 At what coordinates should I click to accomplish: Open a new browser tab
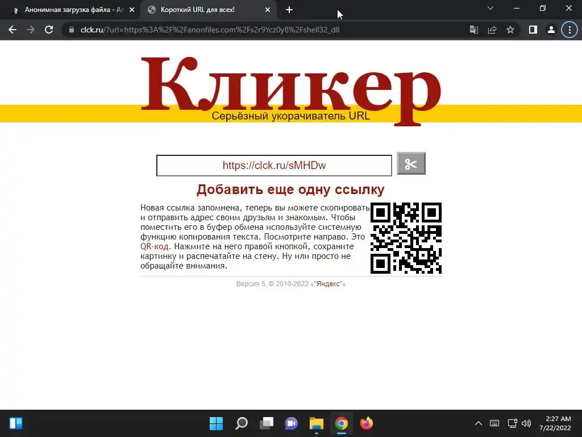point(289,10)
